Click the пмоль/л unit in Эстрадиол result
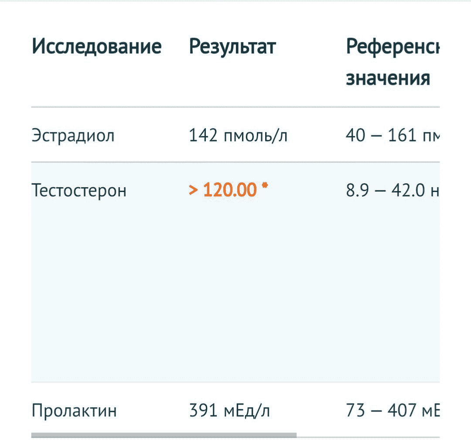 click(255, 136)
